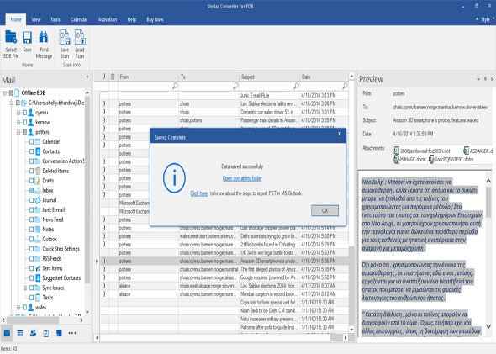Click the attachment column header icon
The height and width of the screenshot is (354, 496).
click(103, 77)
